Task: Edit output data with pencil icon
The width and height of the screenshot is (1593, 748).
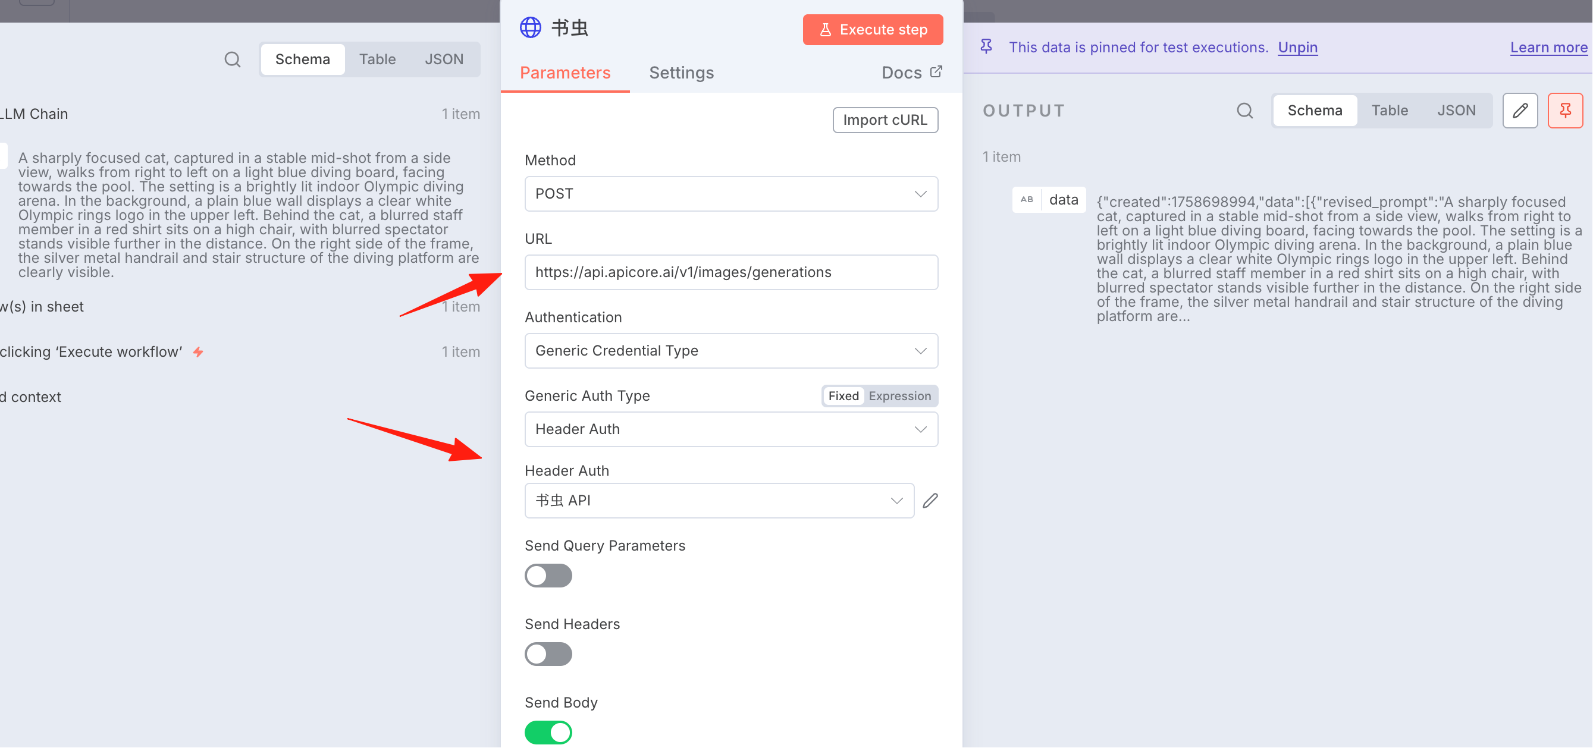Action: coord(1520,111)
